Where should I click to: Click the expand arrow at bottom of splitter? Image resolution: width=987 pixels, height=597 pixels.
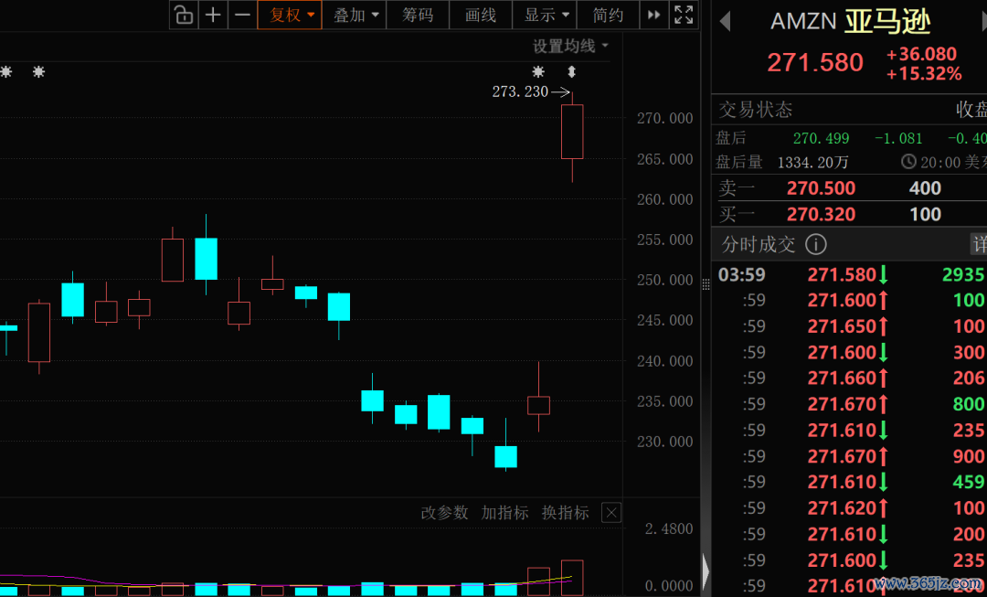(x=706, y=571)
